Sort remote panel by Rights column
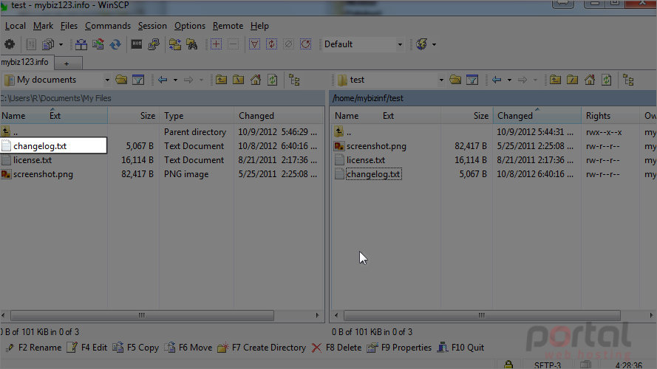The width and height of the screenshot is (657, 369). point(610,116)
